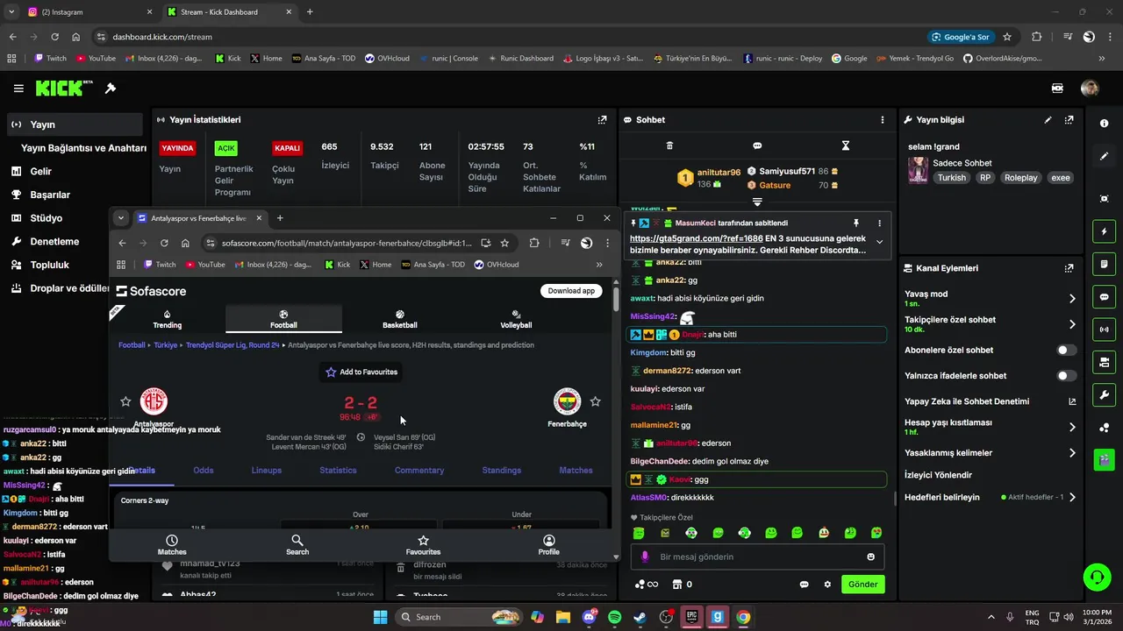Viewport: 1123px width, 631px height.
Task: Click the shop icon below message box
Action: click(x=676, y=585)
